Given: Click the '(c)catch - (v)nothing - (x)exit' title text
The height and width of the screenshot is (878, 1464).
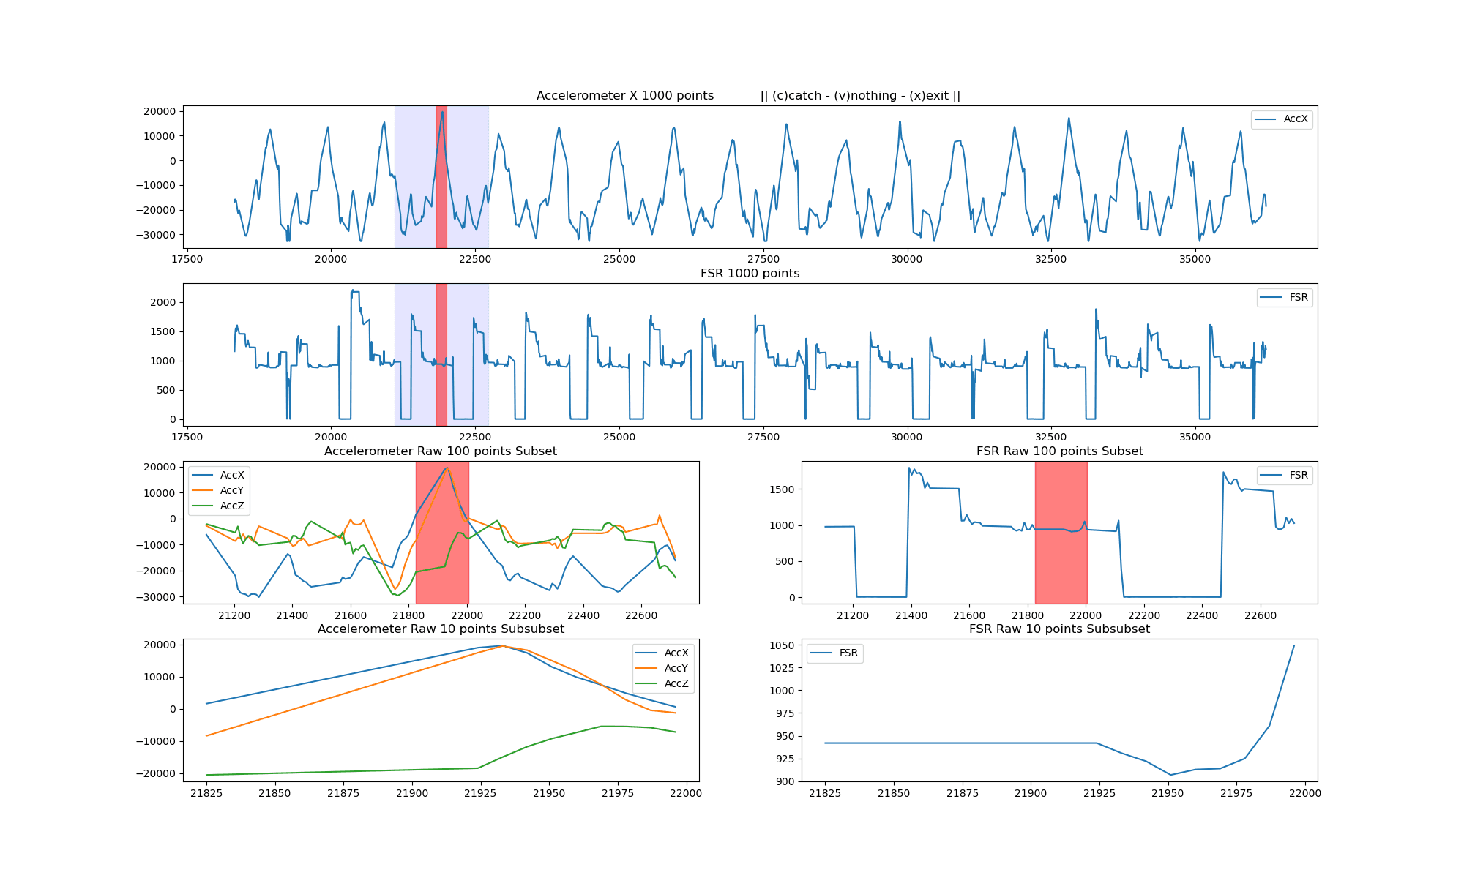Looking at the screenshot, I should (860, 96).
